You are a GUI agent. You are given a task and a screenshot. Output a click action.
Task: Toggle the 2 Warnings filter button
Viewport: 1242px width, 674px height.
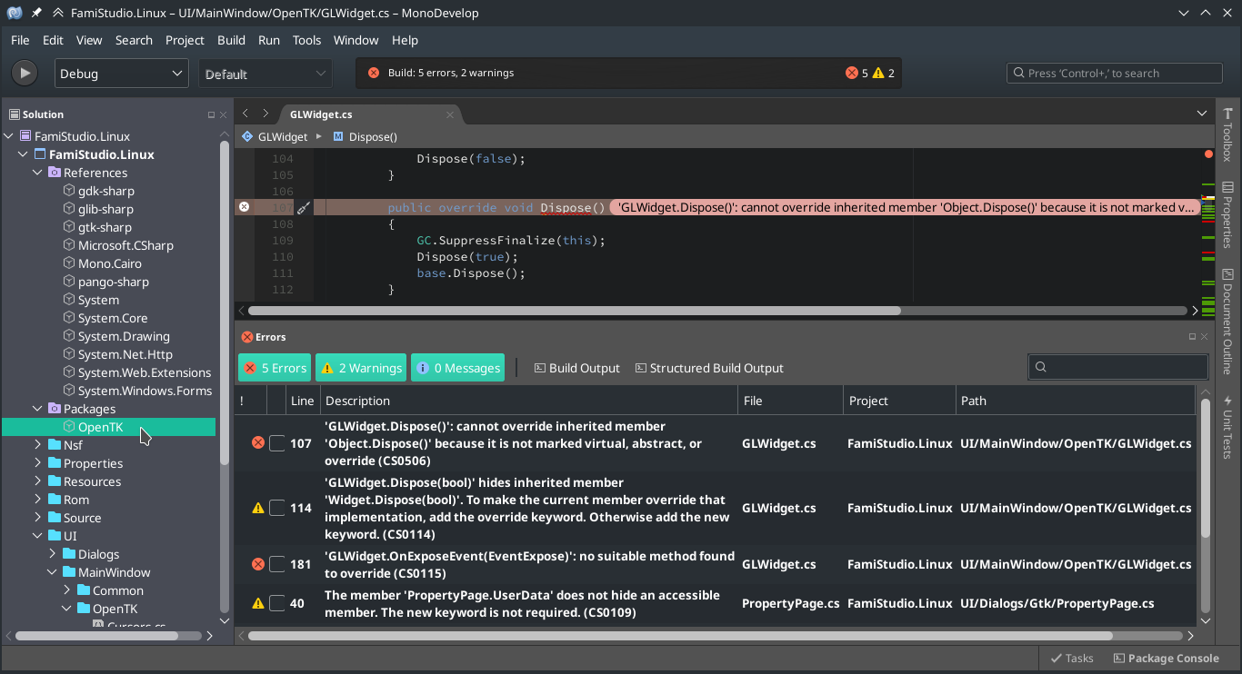point(361,368)
